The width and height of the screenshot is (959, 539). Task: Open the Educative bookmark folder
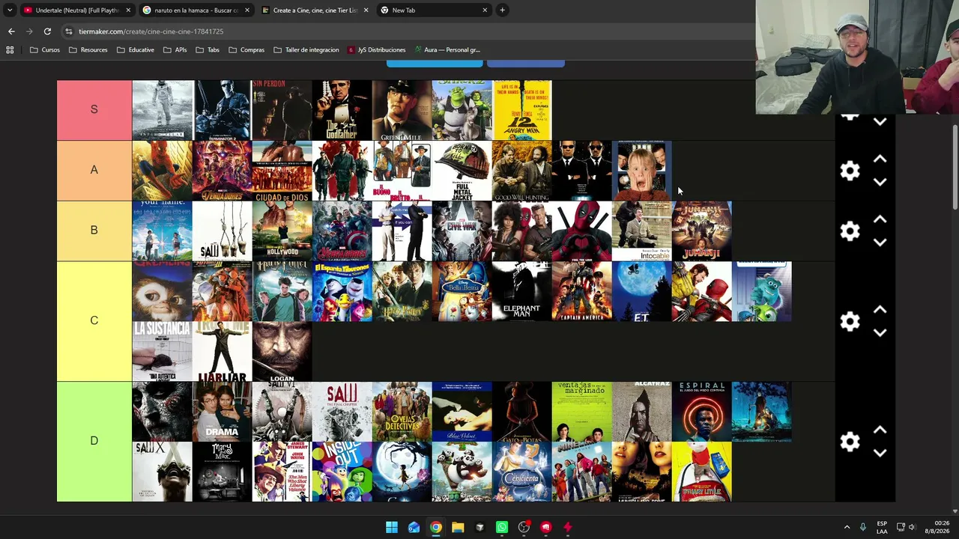[x=136, y=50]
